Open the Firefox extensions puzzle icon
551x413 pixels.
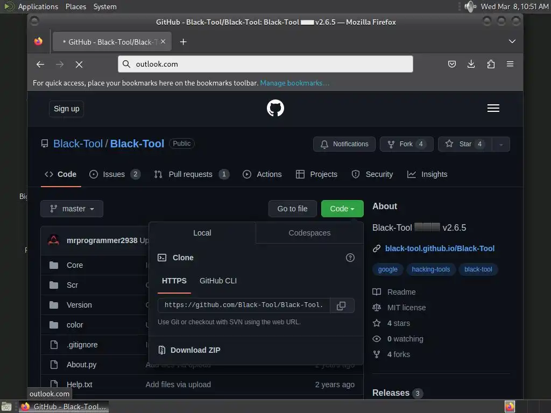[491, 64]
